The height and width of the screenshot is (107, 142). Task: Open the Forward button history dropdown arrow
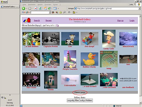[x=33, y=9]
